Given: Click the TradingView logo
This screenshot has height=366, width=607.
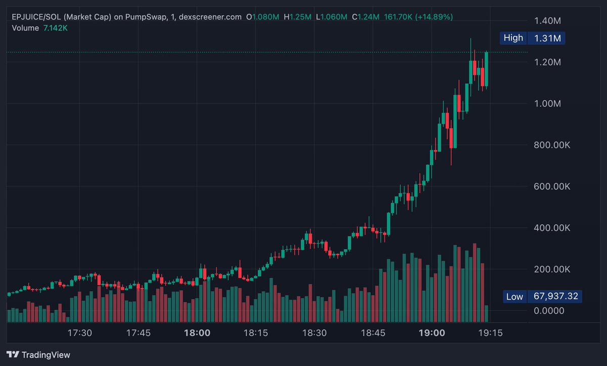Looking at the screenshot, I should [x=38, y=355].
